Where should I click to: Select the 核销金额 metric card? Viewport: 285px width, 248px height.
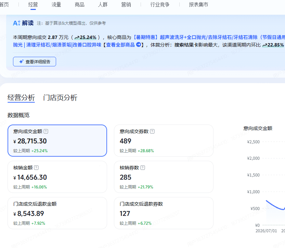[57, 177]
